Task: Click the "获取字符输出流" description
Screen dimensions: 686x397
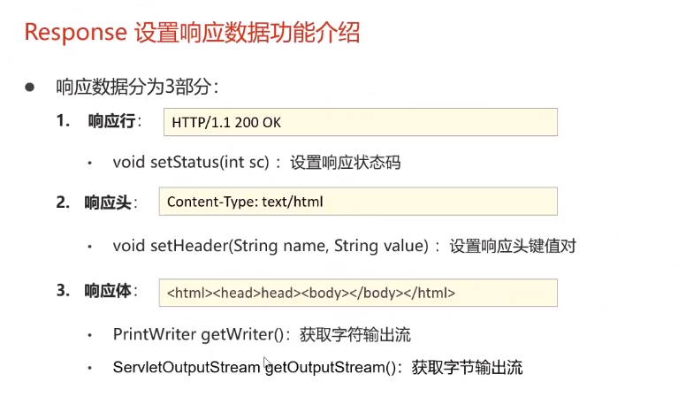Action: coord(355,334)
